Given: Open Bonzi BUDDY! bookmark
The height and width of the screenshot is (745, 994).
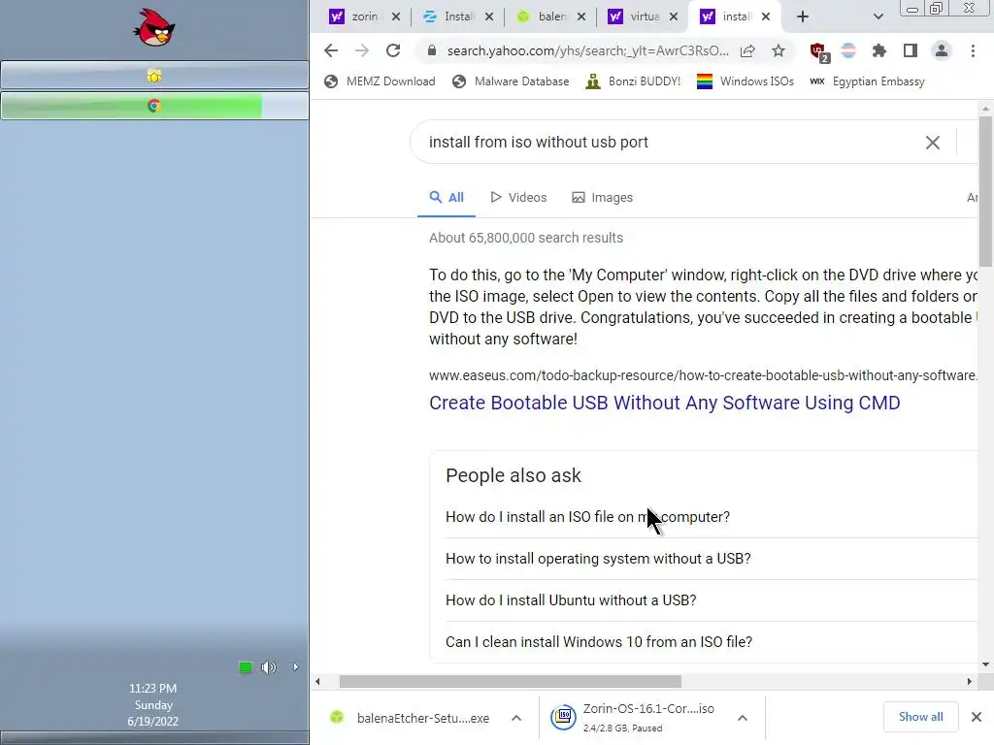Looking at the screenshot, I should [x=633, y=81].
